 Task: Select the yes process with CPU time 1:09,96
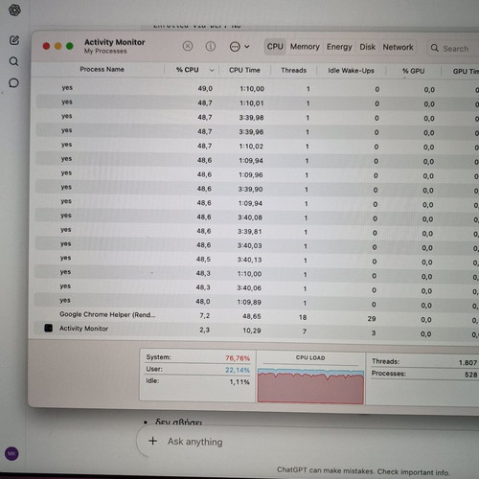(257, 174)
